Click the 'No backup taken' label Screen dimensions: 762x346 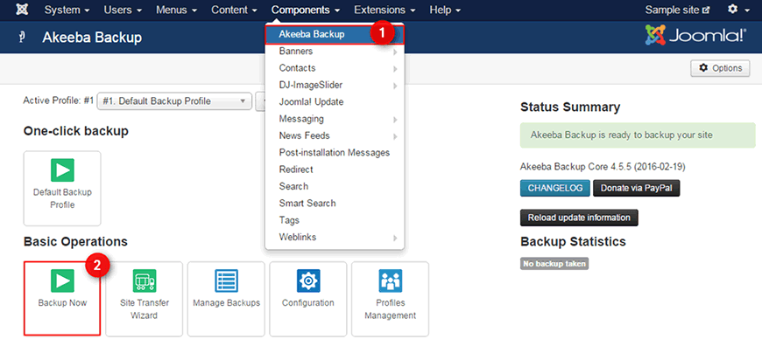click(x=554, y=264)
